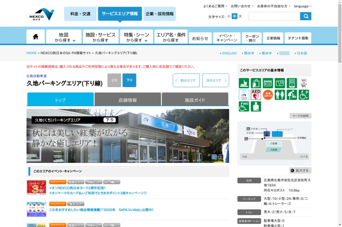
Task: Click the Wi-Fi mascot icon
Action: (304, 83)
